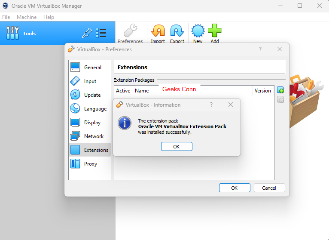Open the Tools list menu icon

tap(101, 33)
